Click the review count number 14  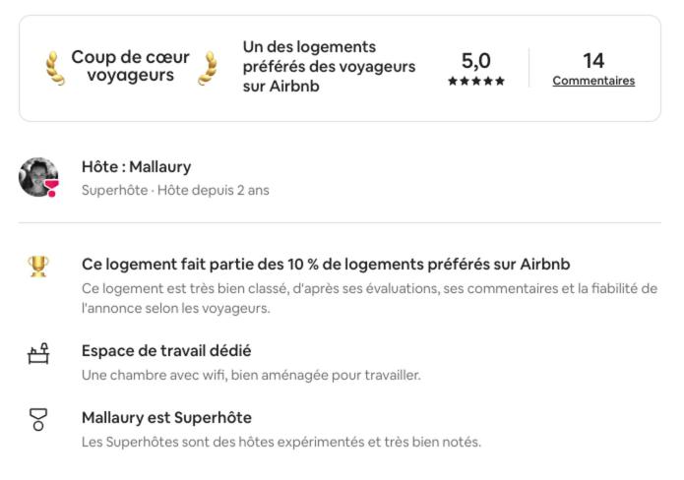pos(593,61)
